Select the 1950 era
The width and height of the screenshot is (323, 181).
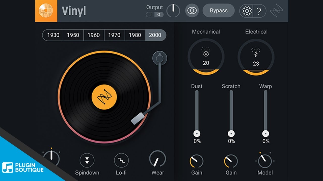(73, 35)
